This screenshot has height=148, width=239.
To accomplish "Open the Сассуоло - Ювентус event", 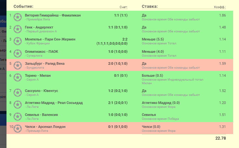I will (x=42, y=91).
